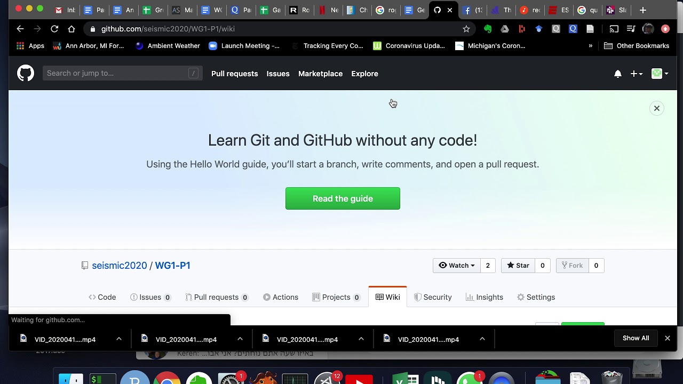
Task: Open the Michigan's Coron... bookmark
Action: click(490, 46)
